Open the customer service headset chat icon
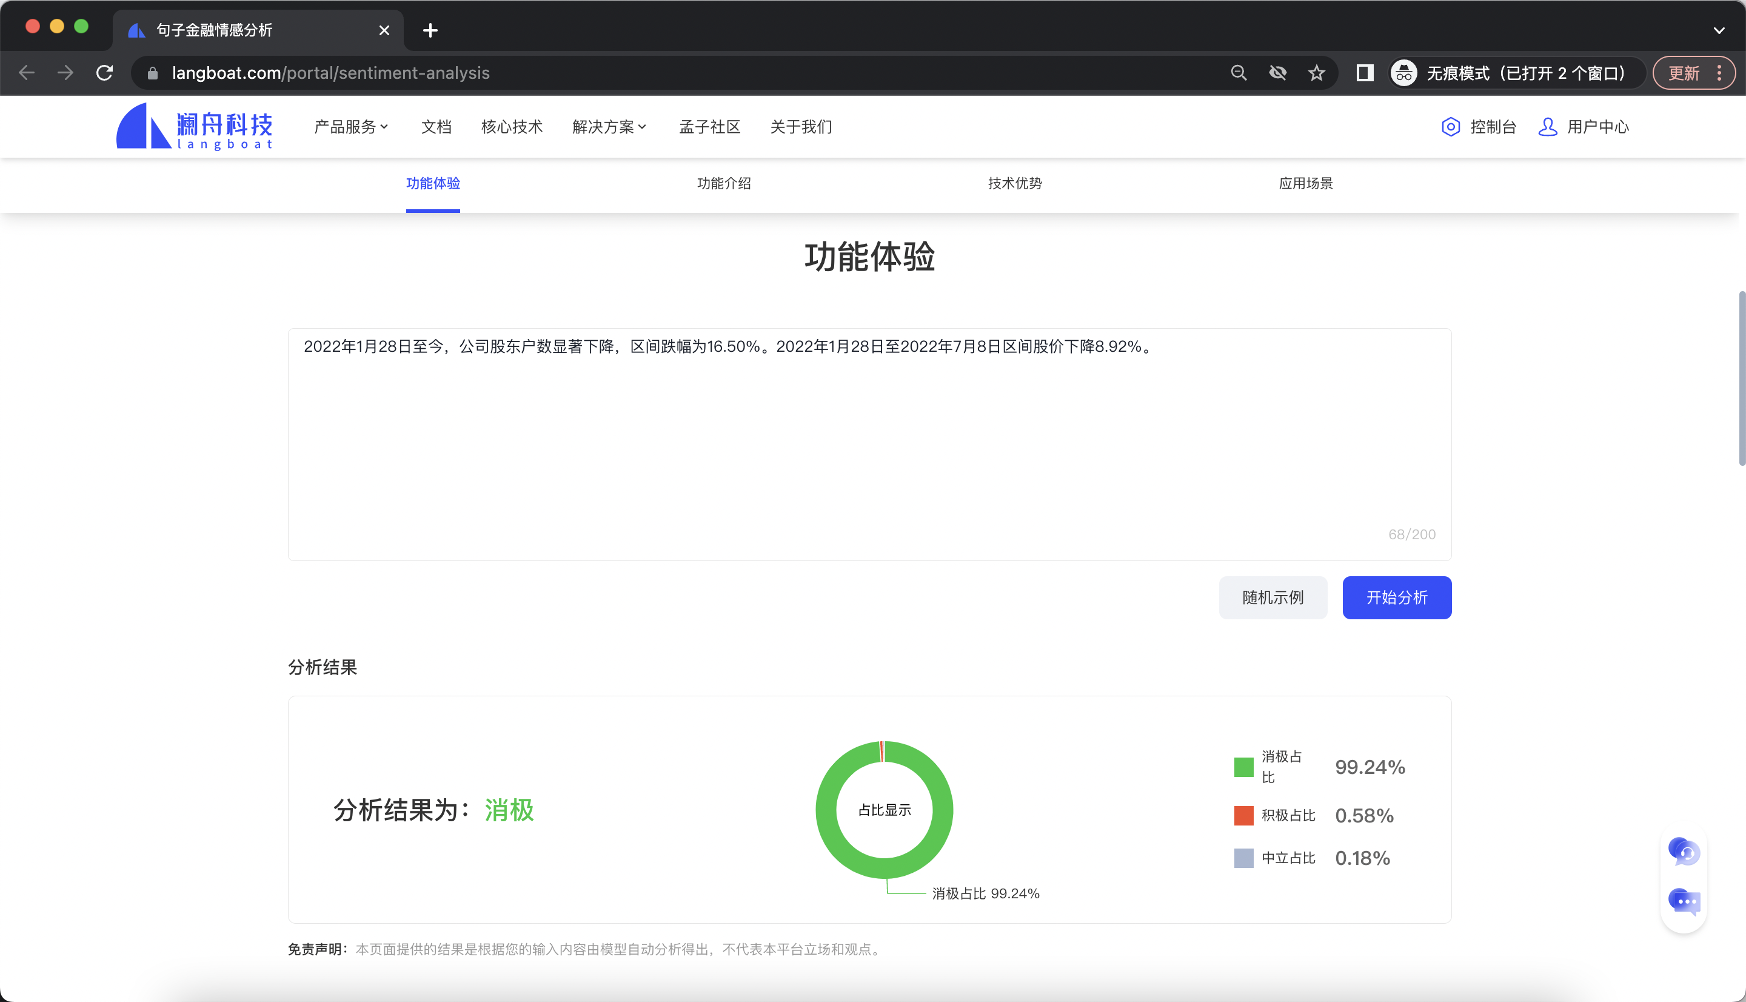Viewport: 1746px width, 1002px height. click(1684, 852)
